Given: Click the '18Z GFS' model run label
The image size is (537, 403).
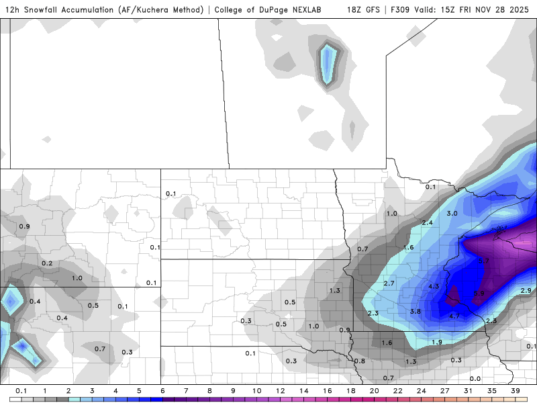Looking at the screenshot, I should click(x=363, y=9).
